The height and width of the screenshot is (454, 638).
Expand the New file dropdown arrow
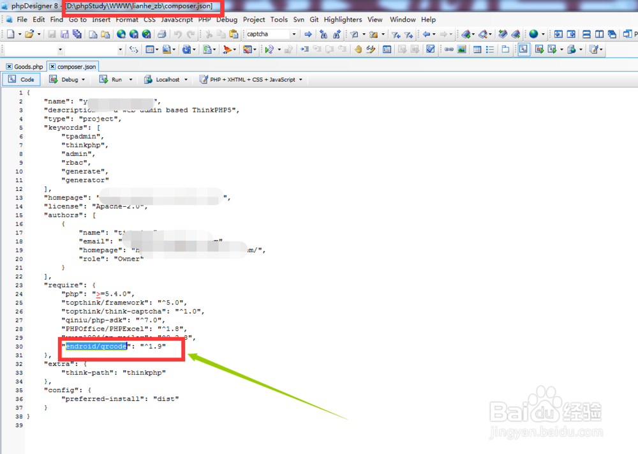(x=20, y=34)
